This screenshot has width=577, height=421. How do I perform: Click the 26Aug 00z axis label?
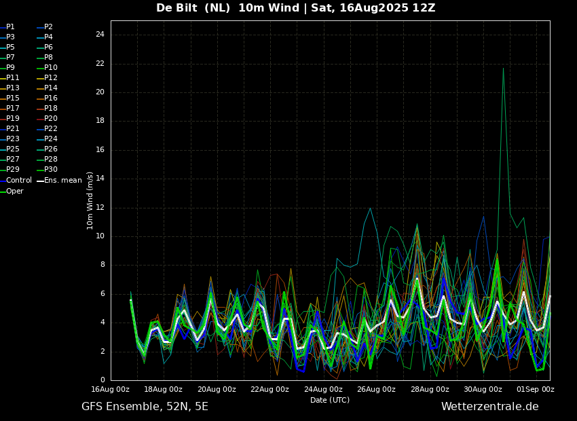[377, 389]
